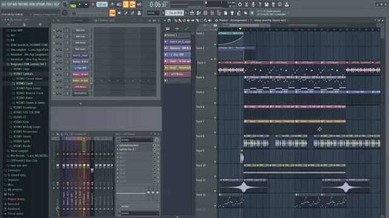Toggle loop recording button

click(139, 4)
